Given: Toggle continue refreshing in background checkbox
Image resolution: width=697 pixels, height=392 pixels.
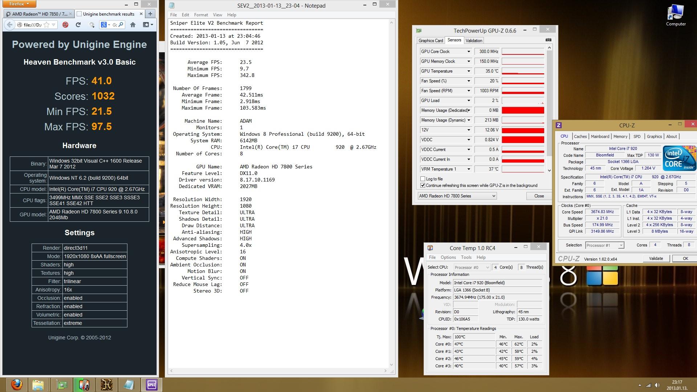Looking at the screenshot, I should coord(423,185).
